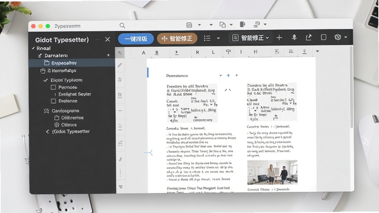Click the copy pages icon in title bar
This screenshot has height=213, width=379.
click(x=222, y=25)
